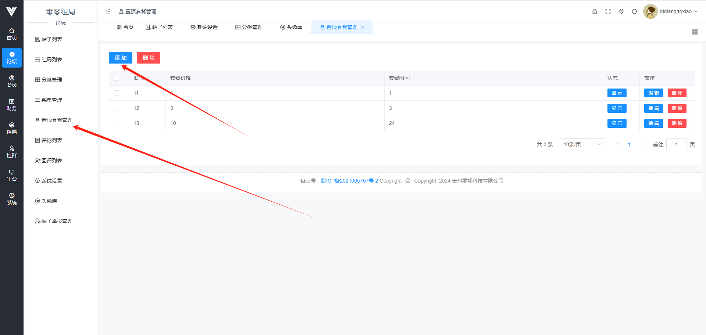
Task: Select the checkbox for row ID 11
Action: coord(117,93)
